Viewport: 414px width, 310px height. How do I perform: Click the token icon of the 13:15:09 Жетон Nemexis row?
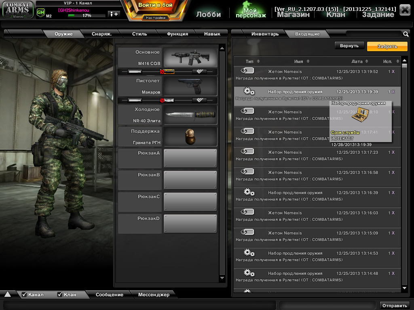(x=247, y=232)
